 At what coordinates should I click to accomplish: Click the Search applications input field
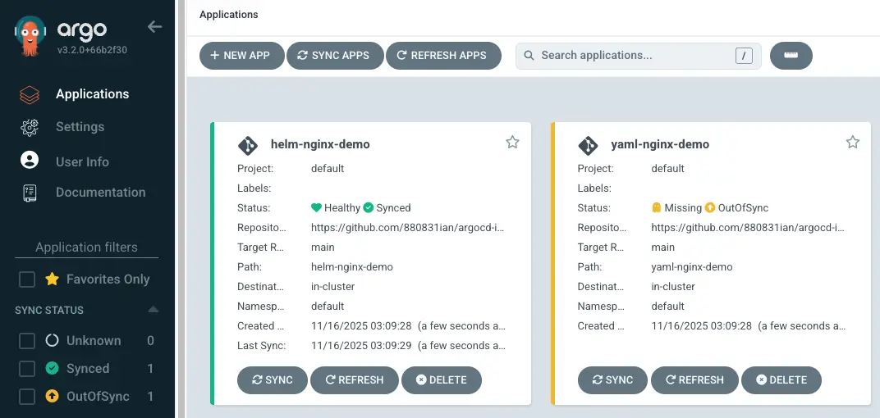pyautogui.click(x=638, y=56)
